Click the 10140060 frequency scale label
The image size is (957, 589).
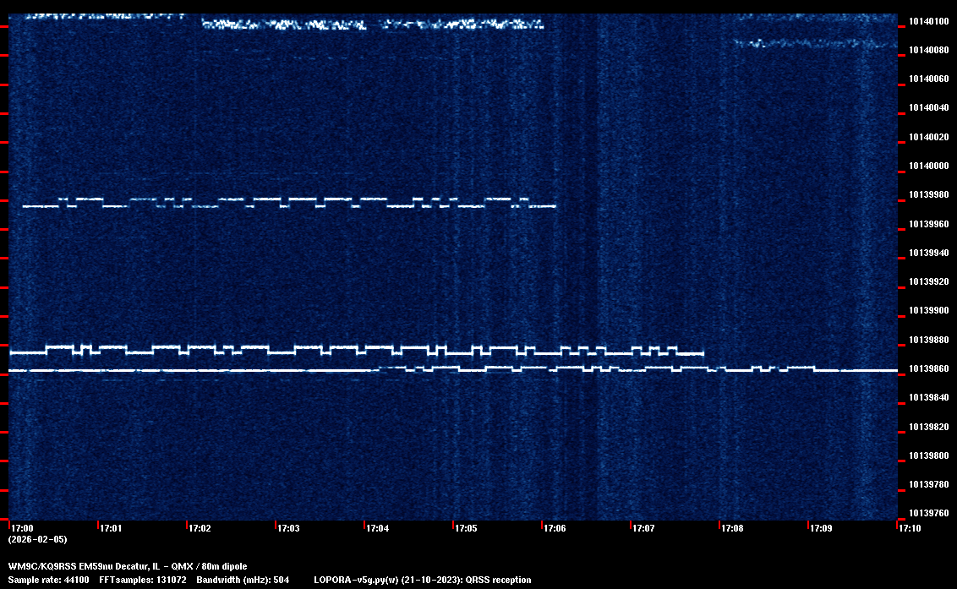pos(928,79)
